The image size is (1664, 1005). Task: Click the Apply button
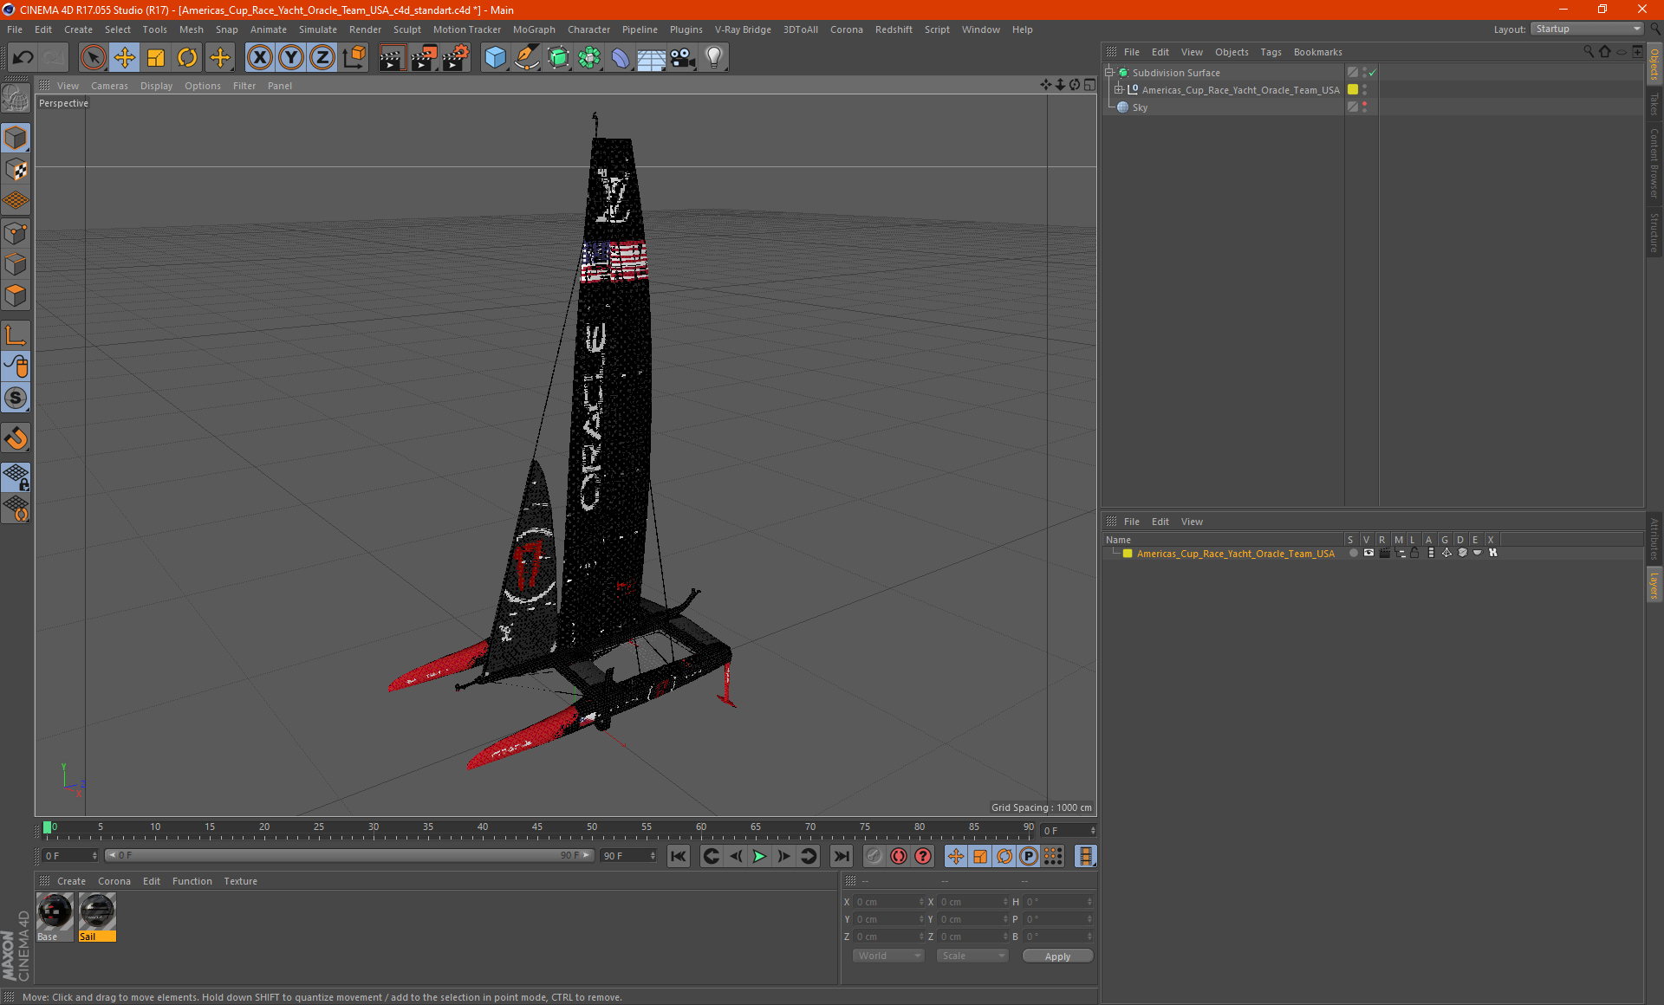[1057, 956]
